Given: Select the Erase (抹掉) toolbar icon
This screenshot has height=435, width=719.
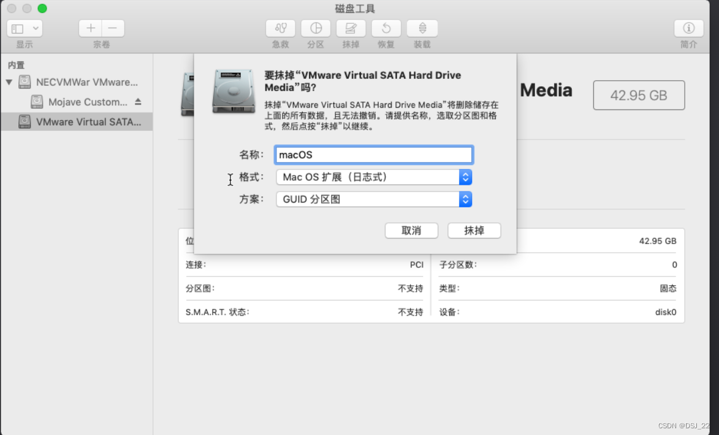Looking at the screenshot, I should click(351, 28).
